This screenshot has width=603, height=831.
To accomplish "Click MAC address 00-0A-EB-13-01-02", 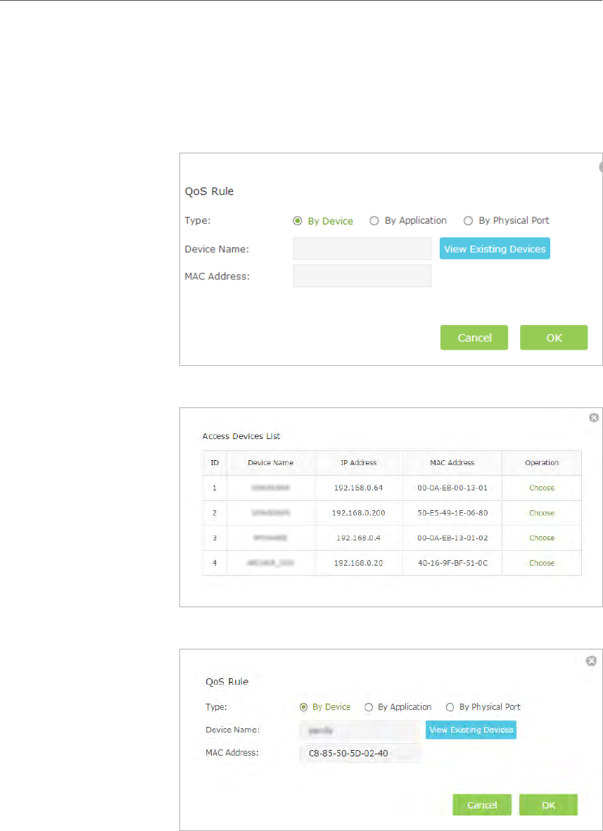I will point(452,538).
